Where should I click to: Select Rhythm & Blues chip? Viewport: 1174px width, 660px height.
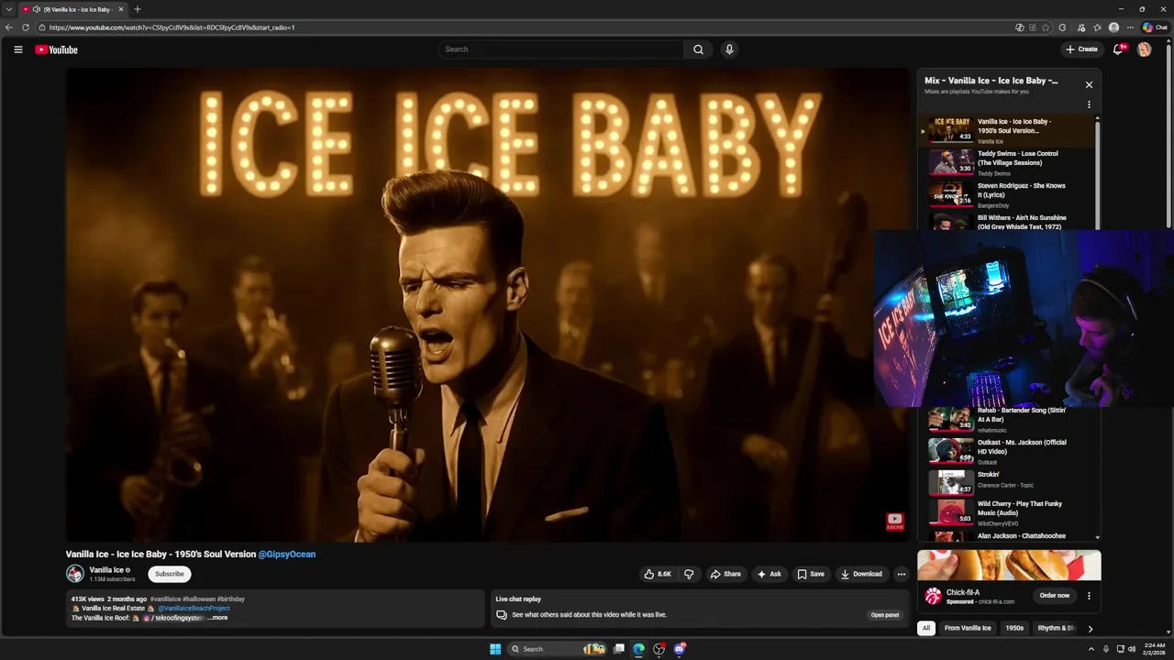[1056, 628]
